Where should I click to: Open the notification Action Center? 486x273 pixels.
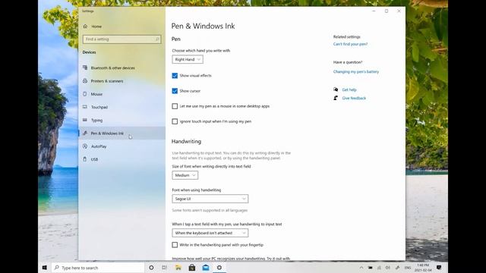point(439,268)
